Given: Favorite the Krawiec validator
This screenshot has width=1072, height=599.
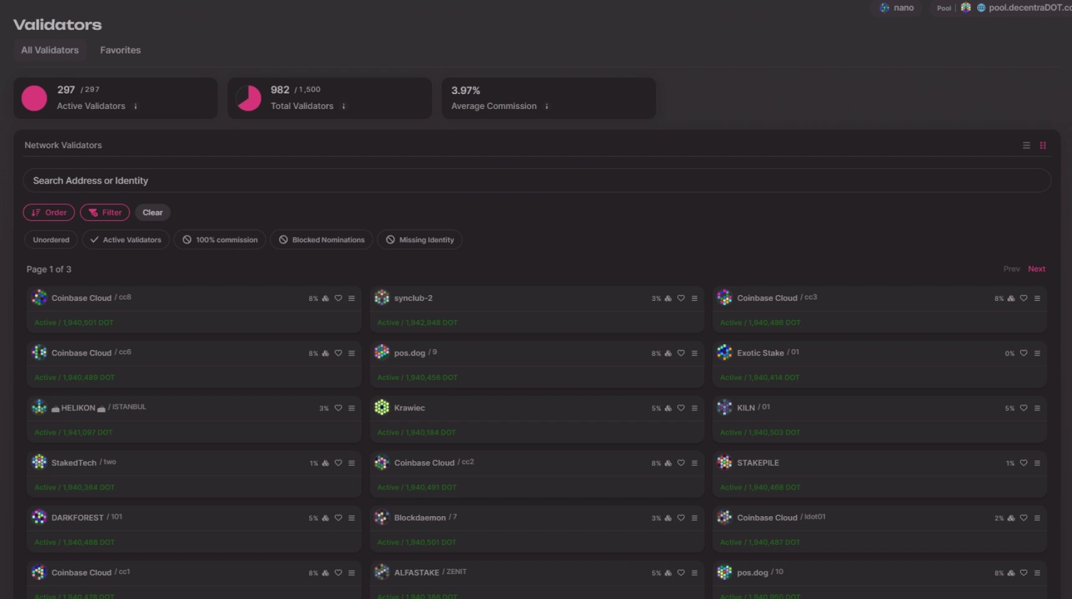Looking at the screenshot, I should [x=681, y=408].
